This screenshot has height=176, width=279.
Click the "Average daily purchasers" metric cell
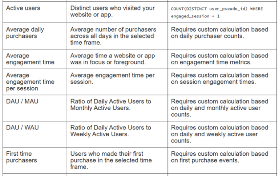pyautogui.click(x=25, y=33)
